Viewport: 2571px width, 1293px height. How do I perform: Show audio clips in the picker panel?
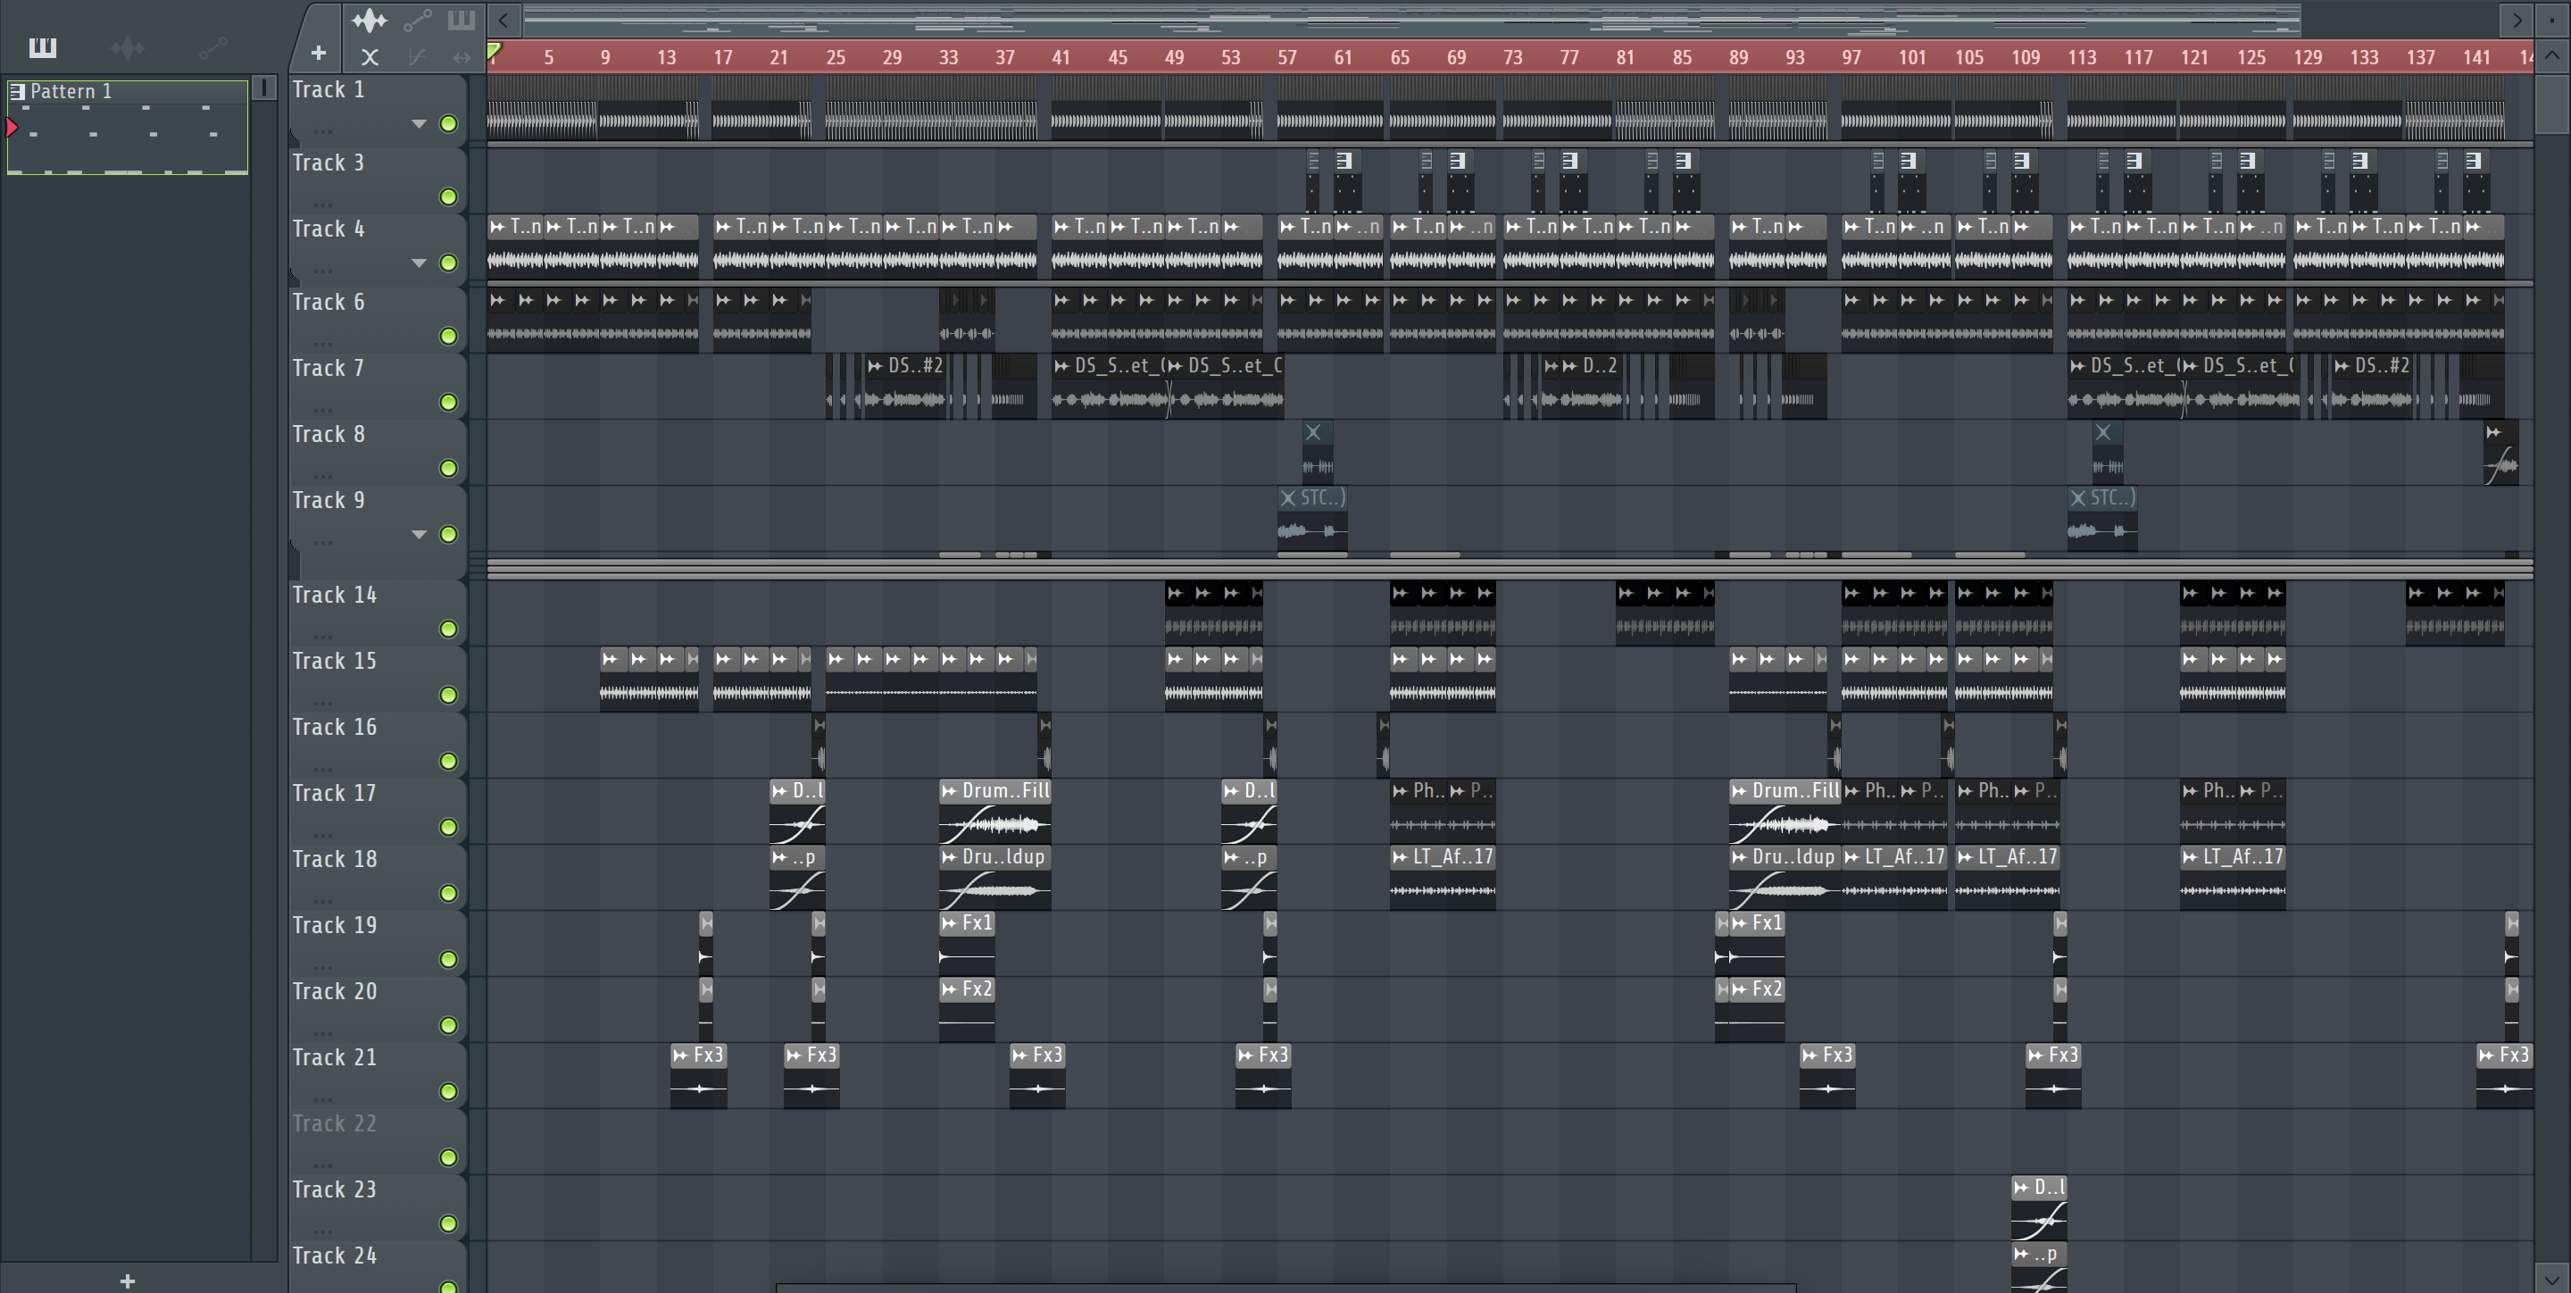128,47
